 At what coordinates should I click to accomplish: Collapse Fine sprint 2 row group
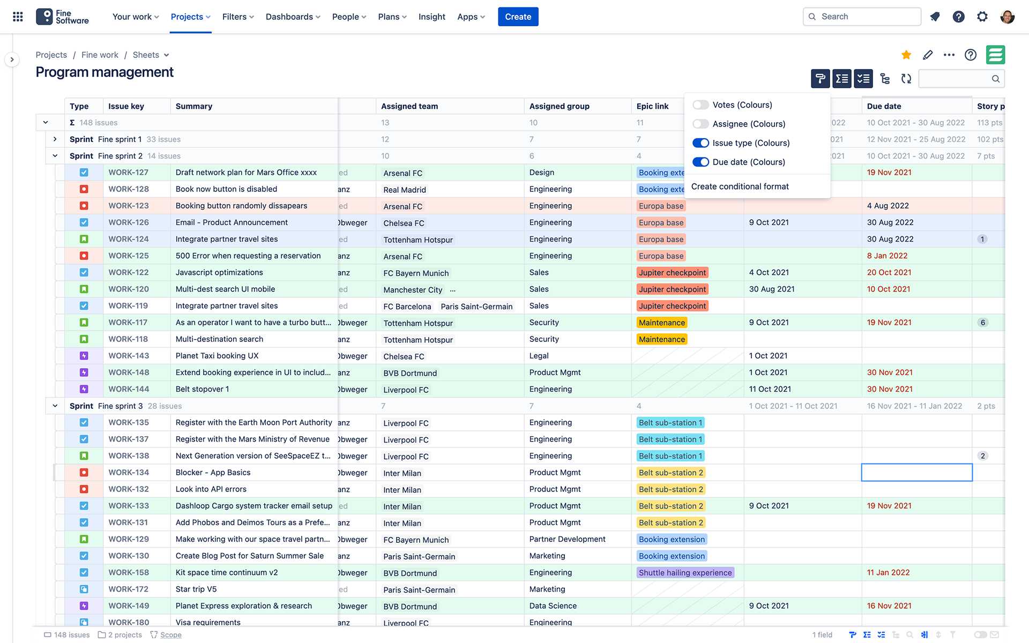tap(55, 155)
